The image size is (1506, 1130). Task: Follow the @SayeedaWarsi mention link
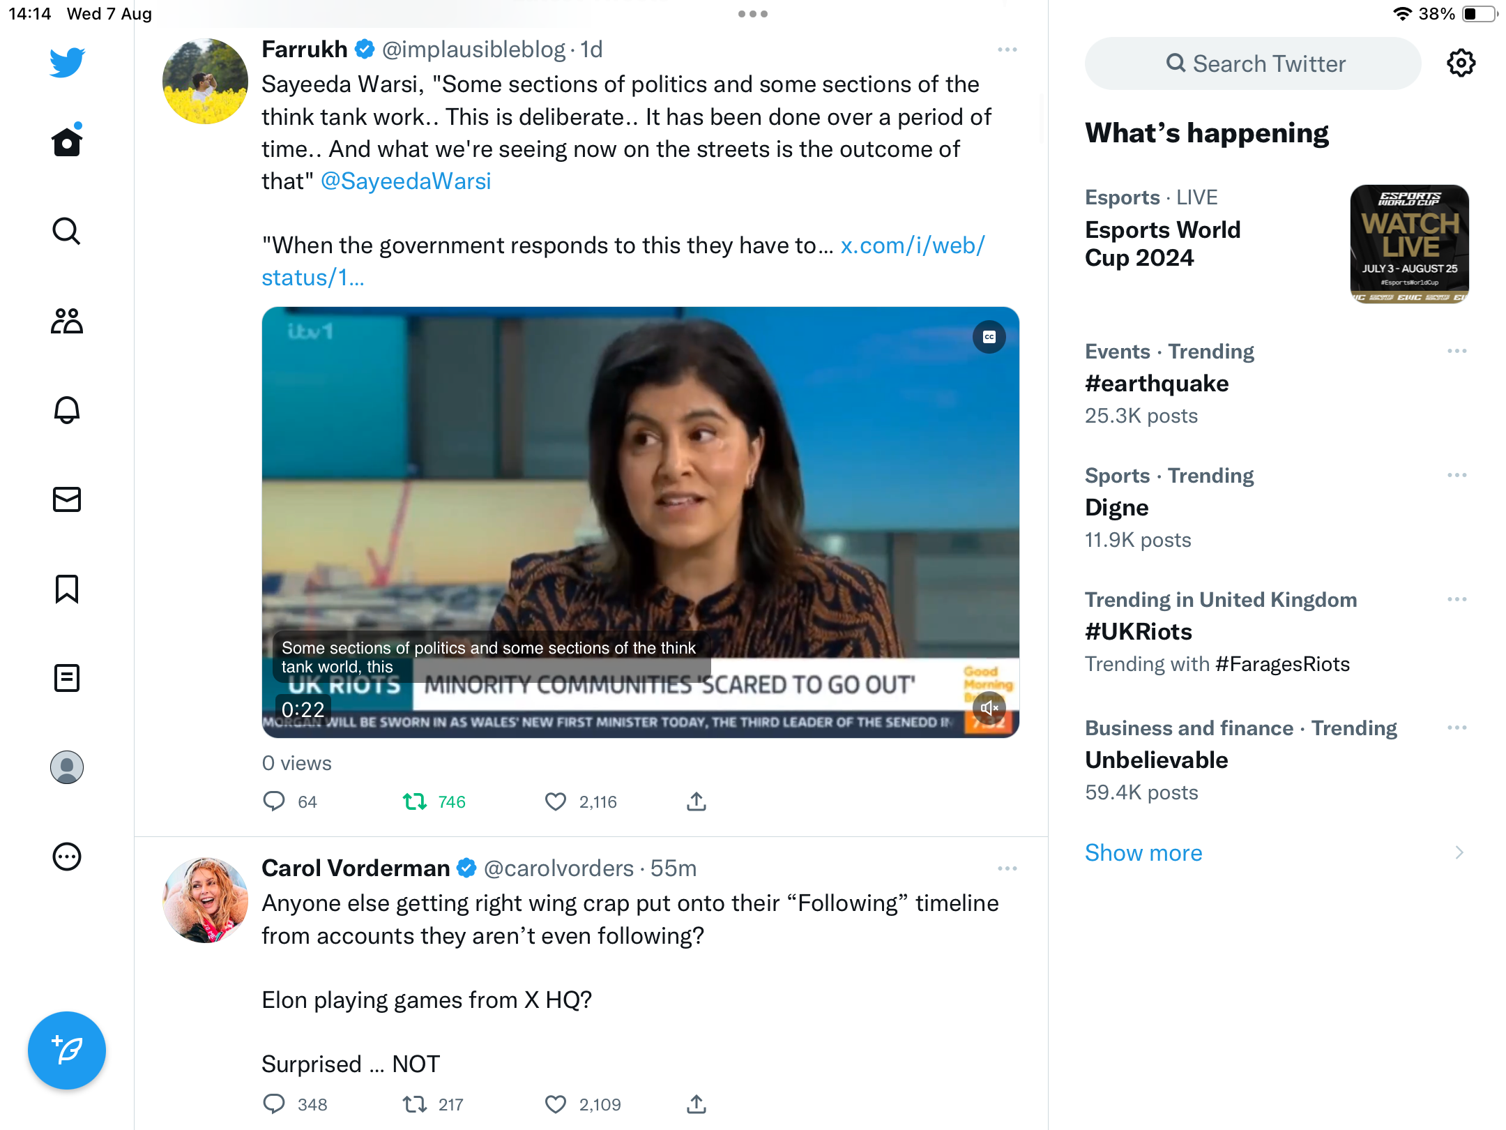406,181
